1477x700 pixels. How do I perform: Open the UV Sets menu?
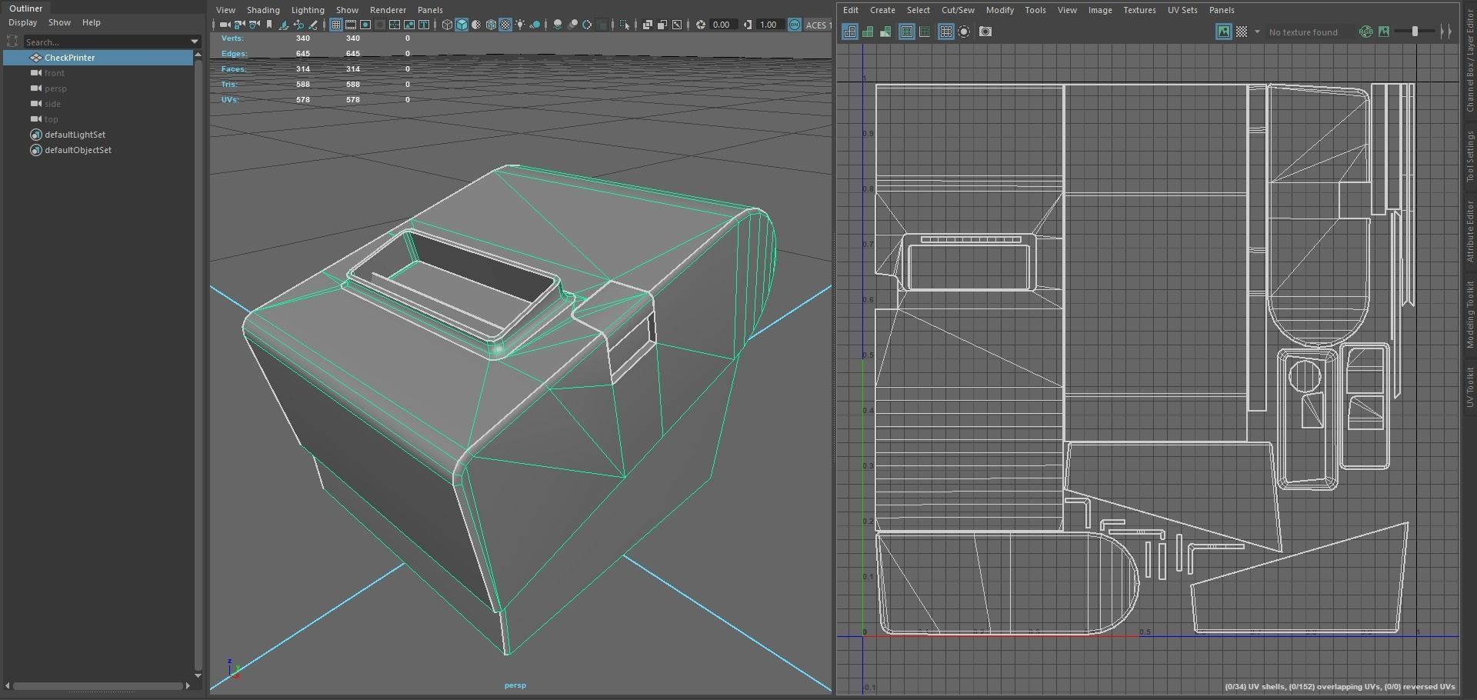[x=1182, y=10]
